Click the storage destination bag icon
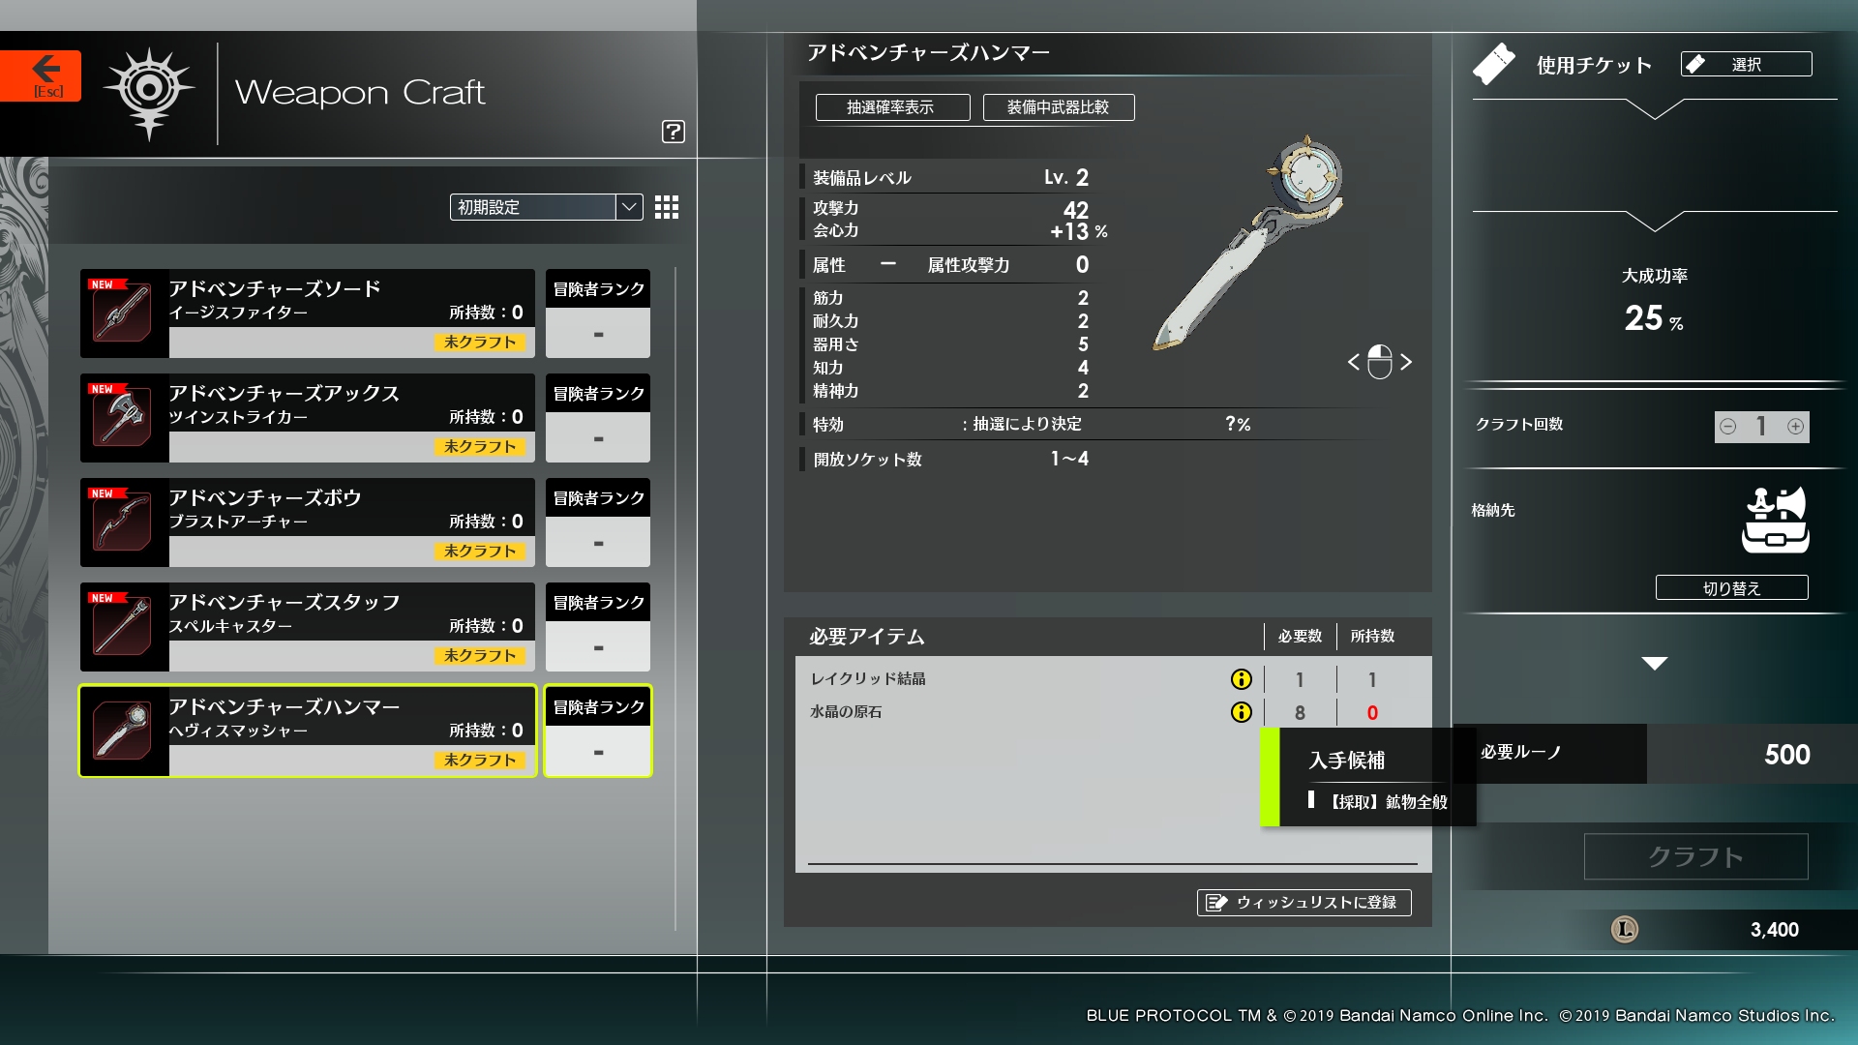 tap(1775, 521)
